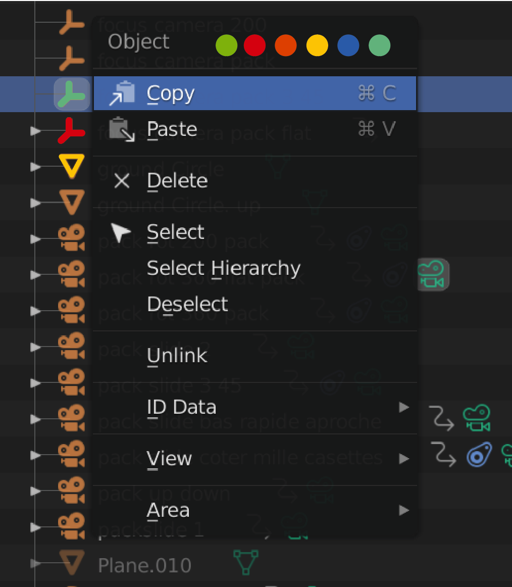The image size is (512, 587).
Task: Open the Area submenu
Action: pyautogui.click(x=255, y=510)
